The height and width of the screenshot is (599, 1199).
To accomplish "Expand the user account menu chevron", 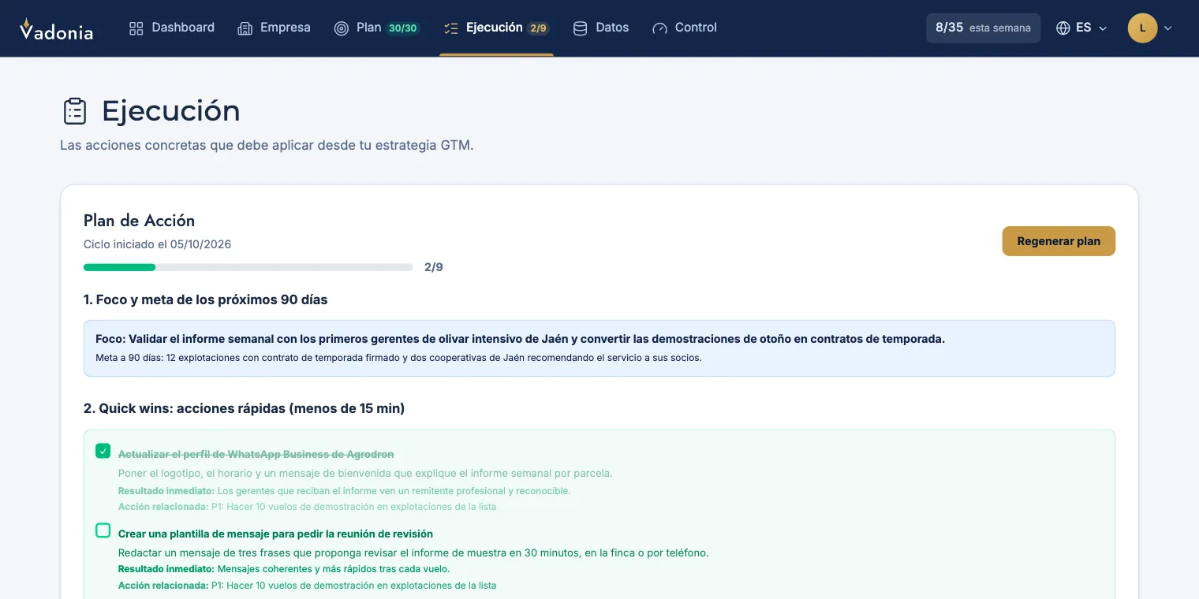I will pos(1168,28).
